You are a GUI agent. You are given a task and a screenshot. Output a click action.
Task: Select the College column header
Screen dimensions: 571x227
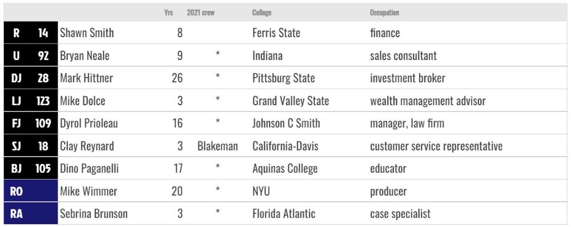point(262,13)
